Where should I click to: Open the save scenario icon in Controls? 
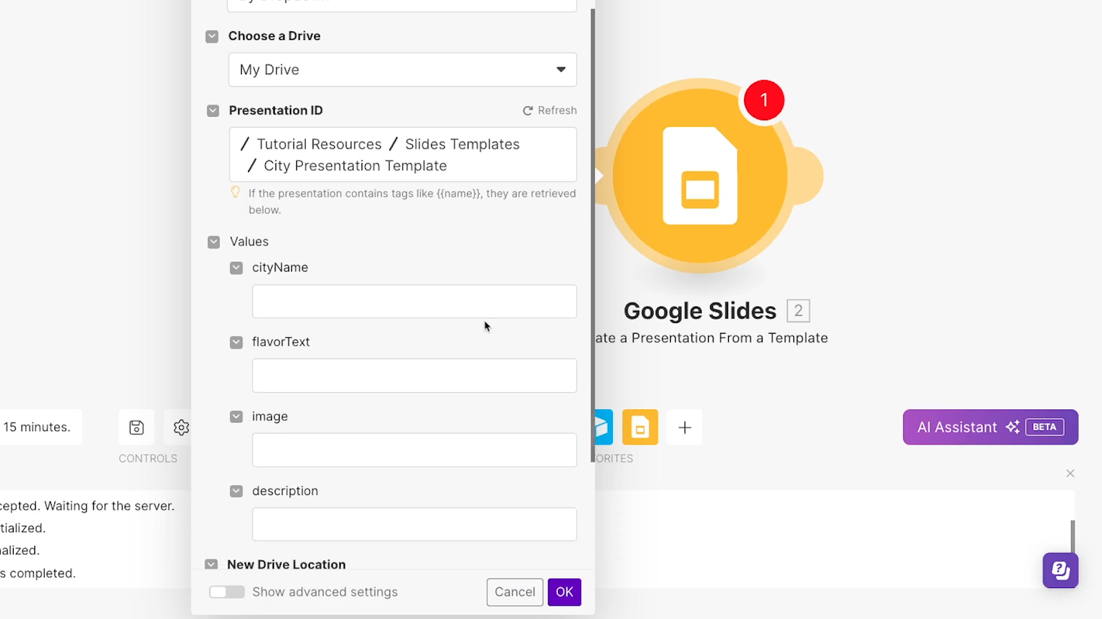tap(136, 427)
